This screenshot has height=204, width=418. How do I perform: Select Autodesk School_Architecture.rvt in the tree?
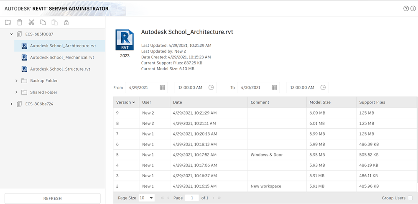coord(60,46)
